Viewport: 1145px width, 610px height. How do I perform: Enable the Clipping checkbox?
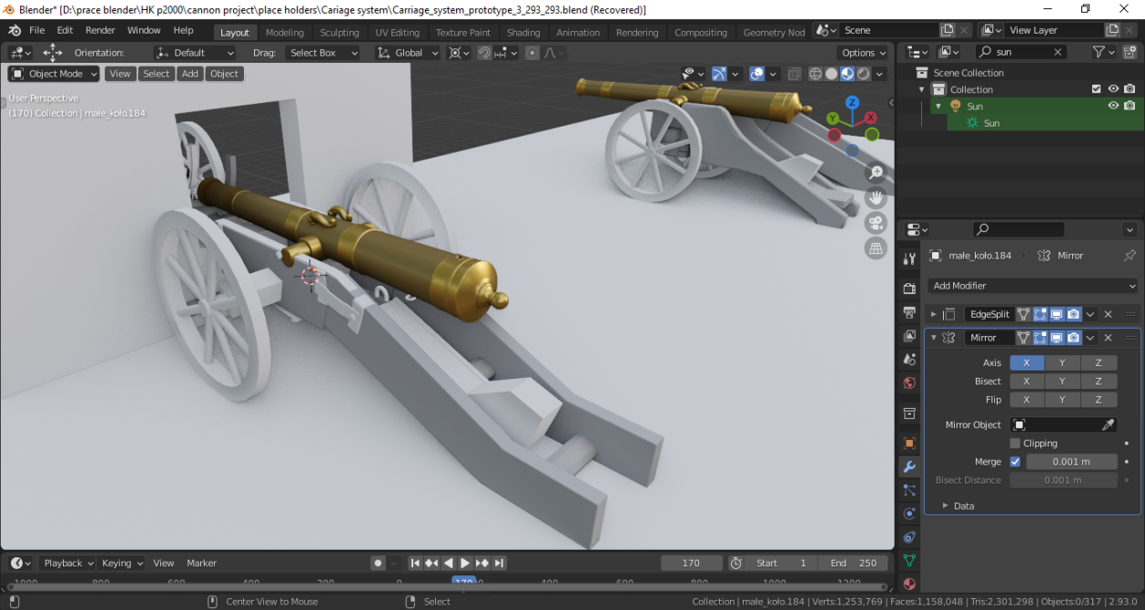[1015, 443]
